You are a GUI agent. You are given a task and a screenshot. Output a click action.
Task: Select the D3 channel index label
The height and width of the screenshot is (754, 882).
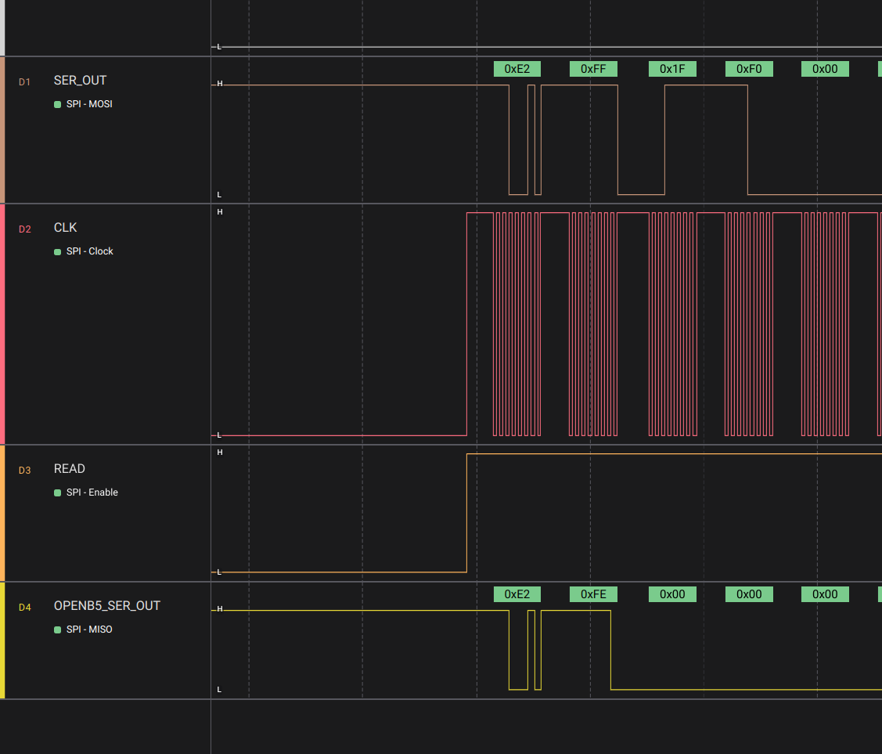pyautogui.click(x=24, y=470)
